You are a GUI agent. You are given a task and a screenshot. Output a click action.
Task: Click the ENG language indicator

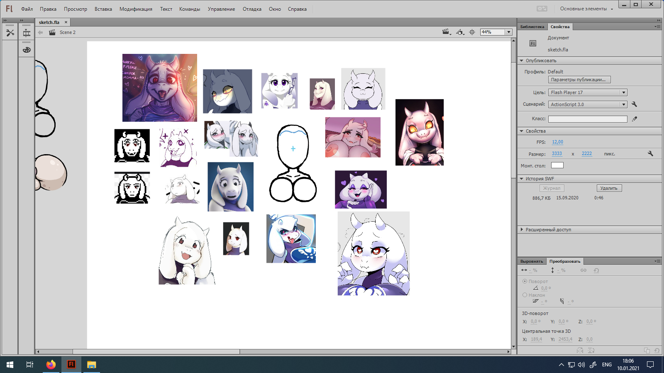[x=607, y=365]
